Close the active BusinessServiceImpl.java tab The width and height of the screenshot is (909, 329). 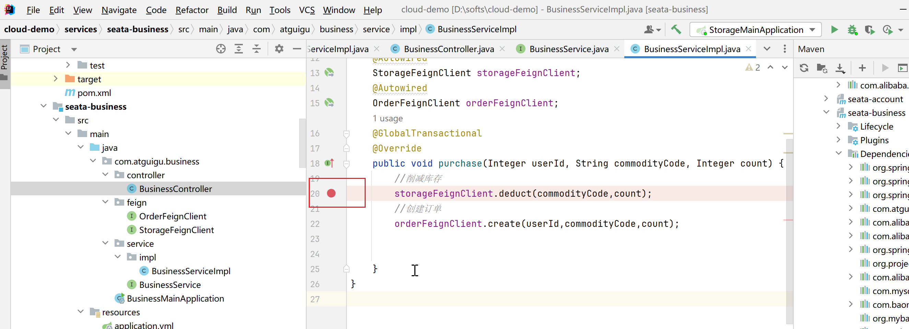748,49
